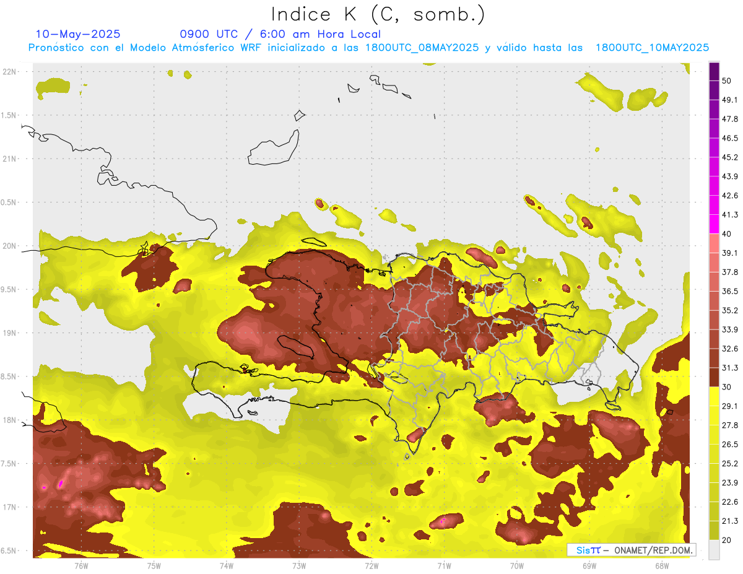Click the dark purple swatch above 50
Image resolution: width=743 pixels, height=574 pixels.
click(714, 71)
